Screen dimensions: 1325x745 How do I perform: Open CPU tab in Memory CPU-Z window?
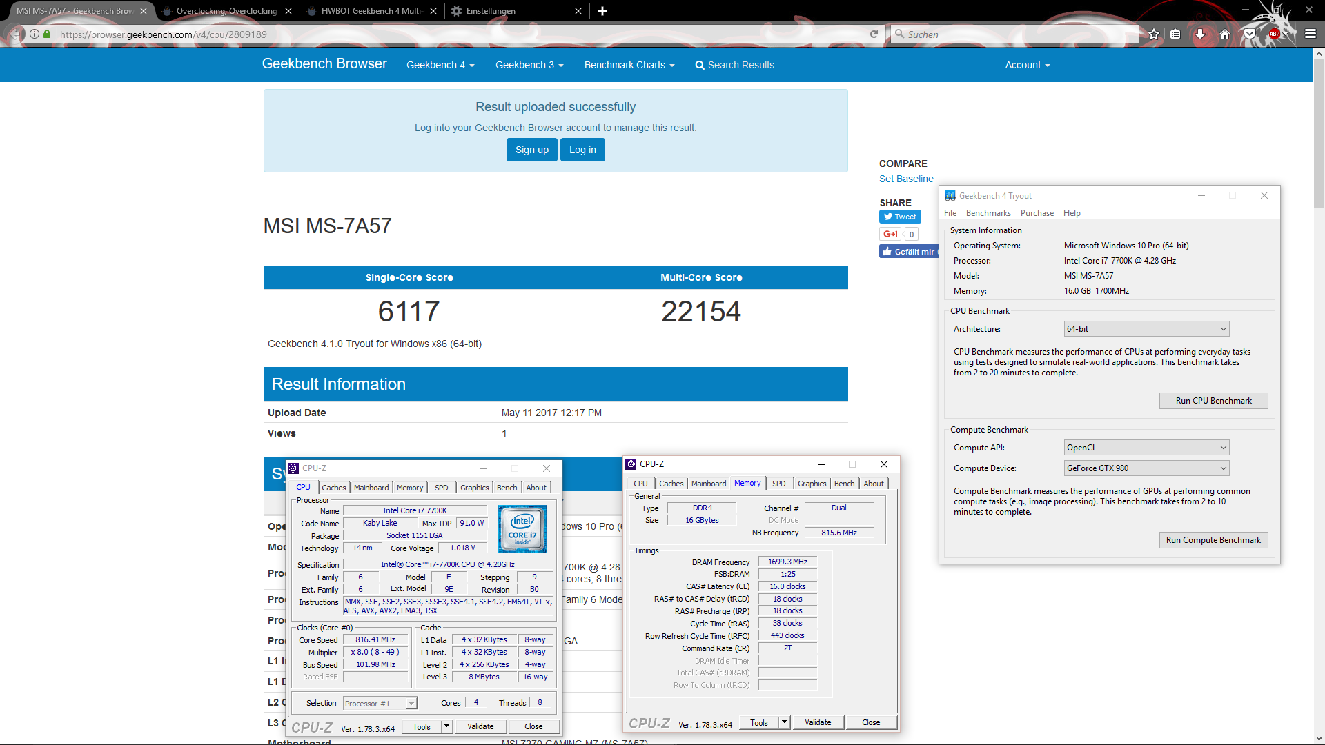coord(641,484)
